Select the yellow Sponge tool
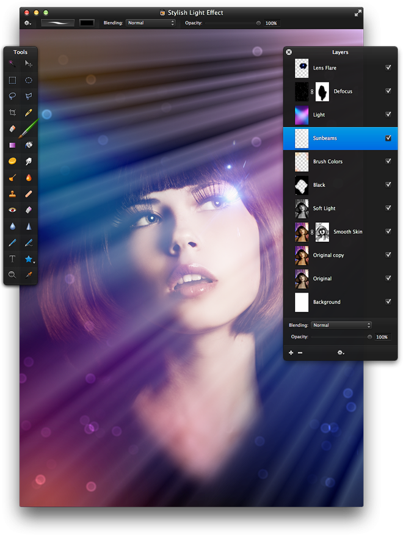 (12, 161)
